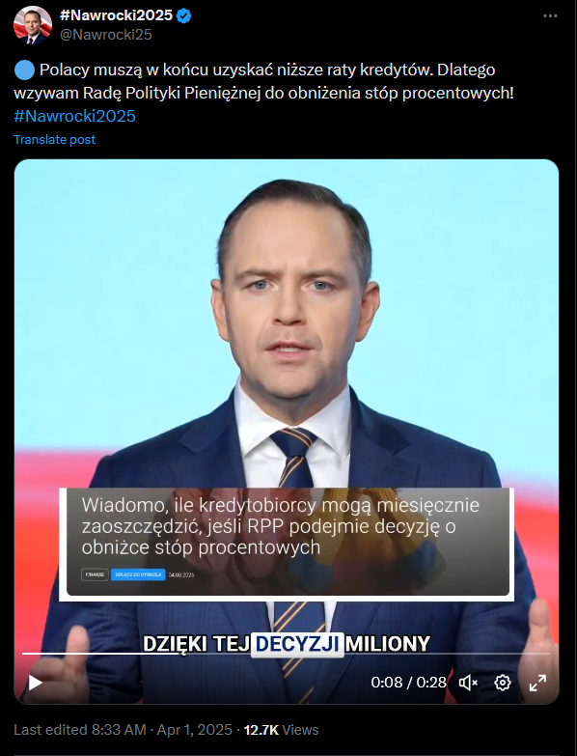The width and height of the screenshot is (577, 756).
Task: Open the #Nawrocki2025 display name
Action: click(116, 15)
